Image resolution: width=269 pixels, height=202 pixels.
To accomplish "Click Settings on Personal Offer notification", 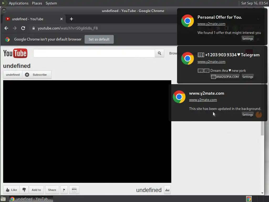I will [x=247, y=39].
